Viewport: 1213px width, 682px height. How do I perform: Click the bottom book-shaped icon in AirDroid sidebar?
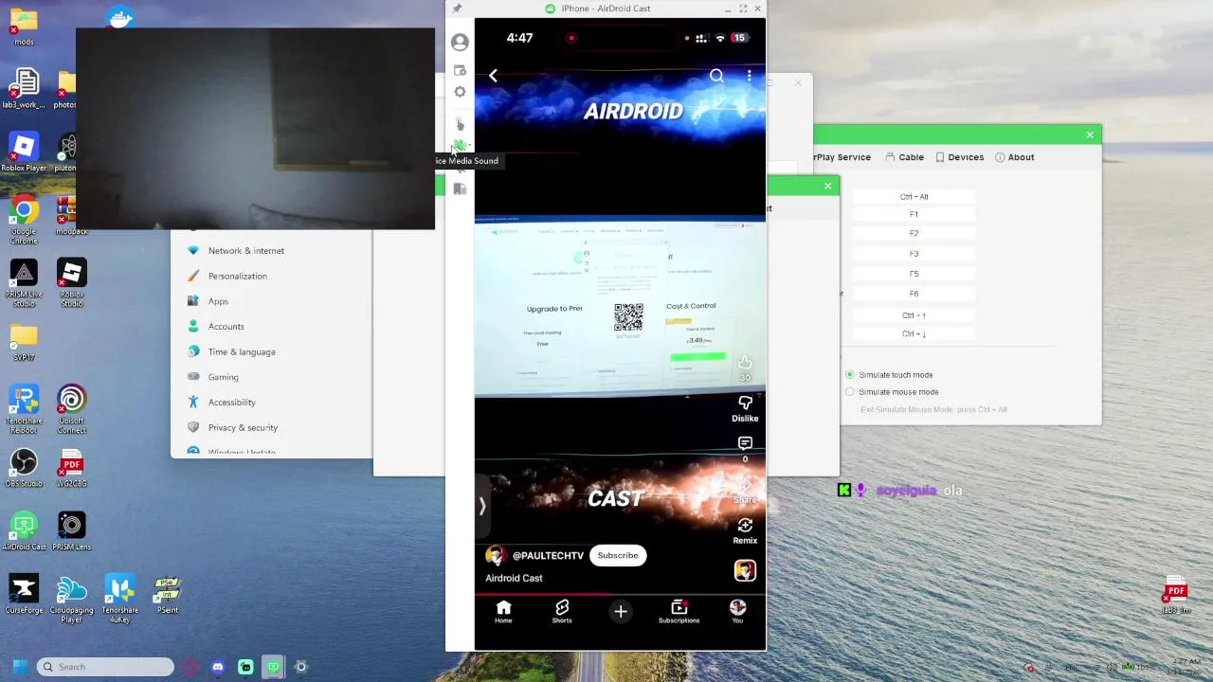pyautogui.click(x=460, y=188)
